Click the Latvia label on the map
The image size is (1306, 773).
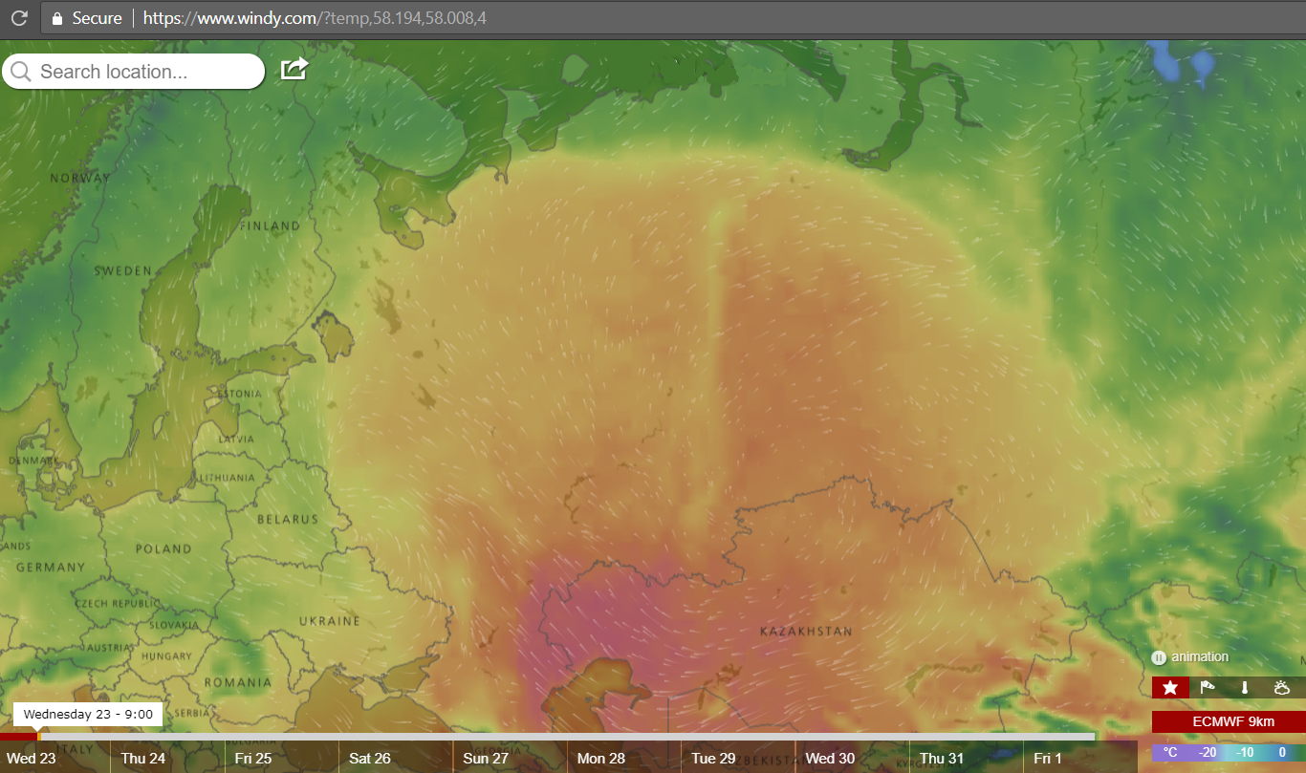pyautogui.click(x=236, y=440)
